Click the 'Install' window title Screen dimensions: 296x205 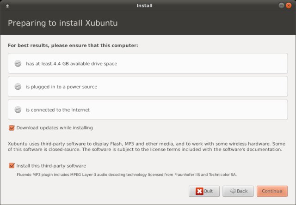tap(144, 6)
